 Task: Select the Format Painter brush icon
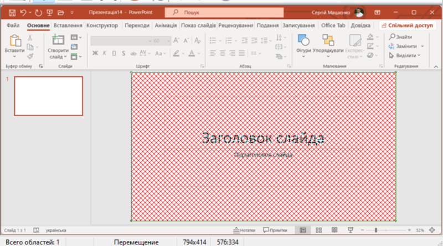pos(30,56)
